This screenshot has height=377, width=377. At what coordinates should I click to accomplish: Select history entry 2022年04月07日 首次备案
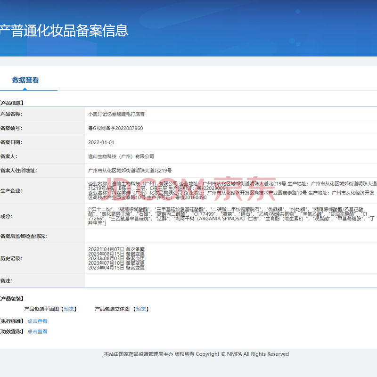pos(116,249)
